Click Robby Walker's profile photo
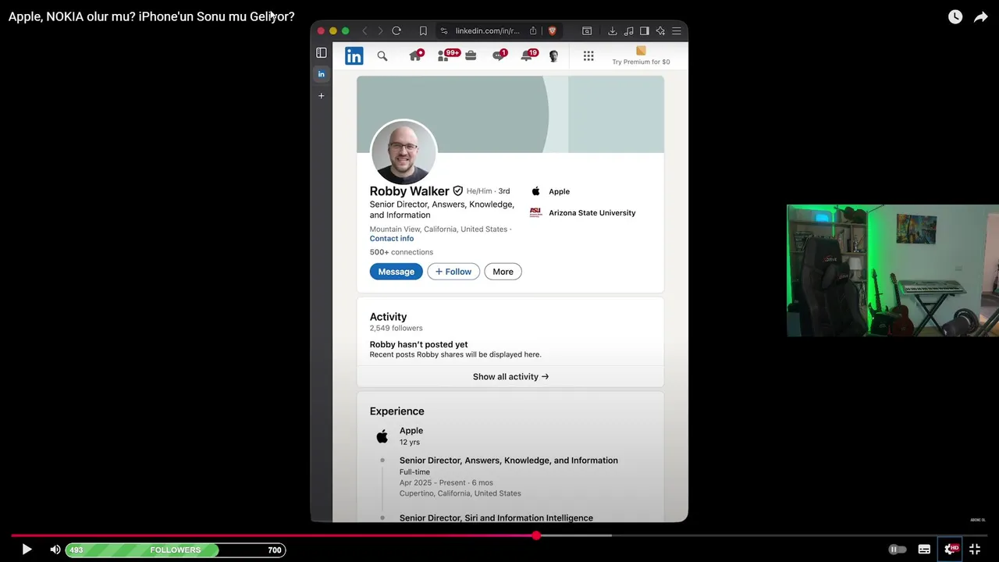This screenshot has height=562, width=999. point(404,153)
